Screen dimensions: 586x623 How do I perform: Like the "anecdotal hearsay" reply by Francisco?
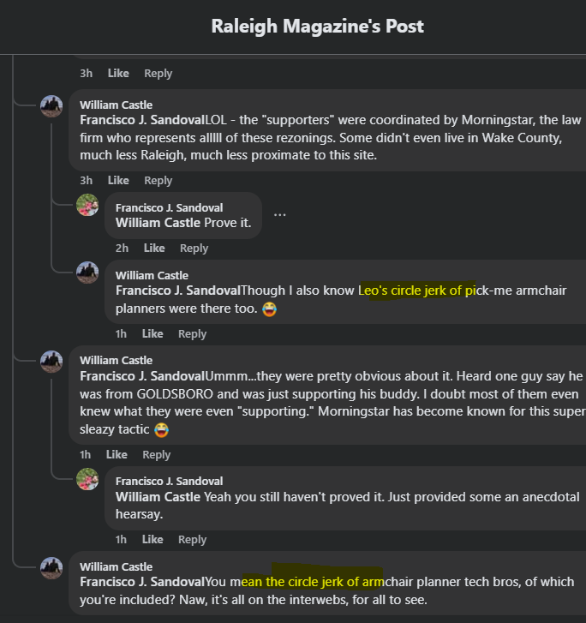tap(152, 540)
